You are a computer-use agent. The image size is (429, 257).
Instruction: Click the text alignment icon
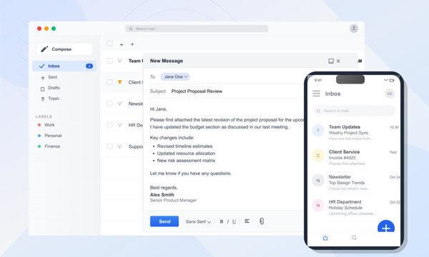pos(247,221)
